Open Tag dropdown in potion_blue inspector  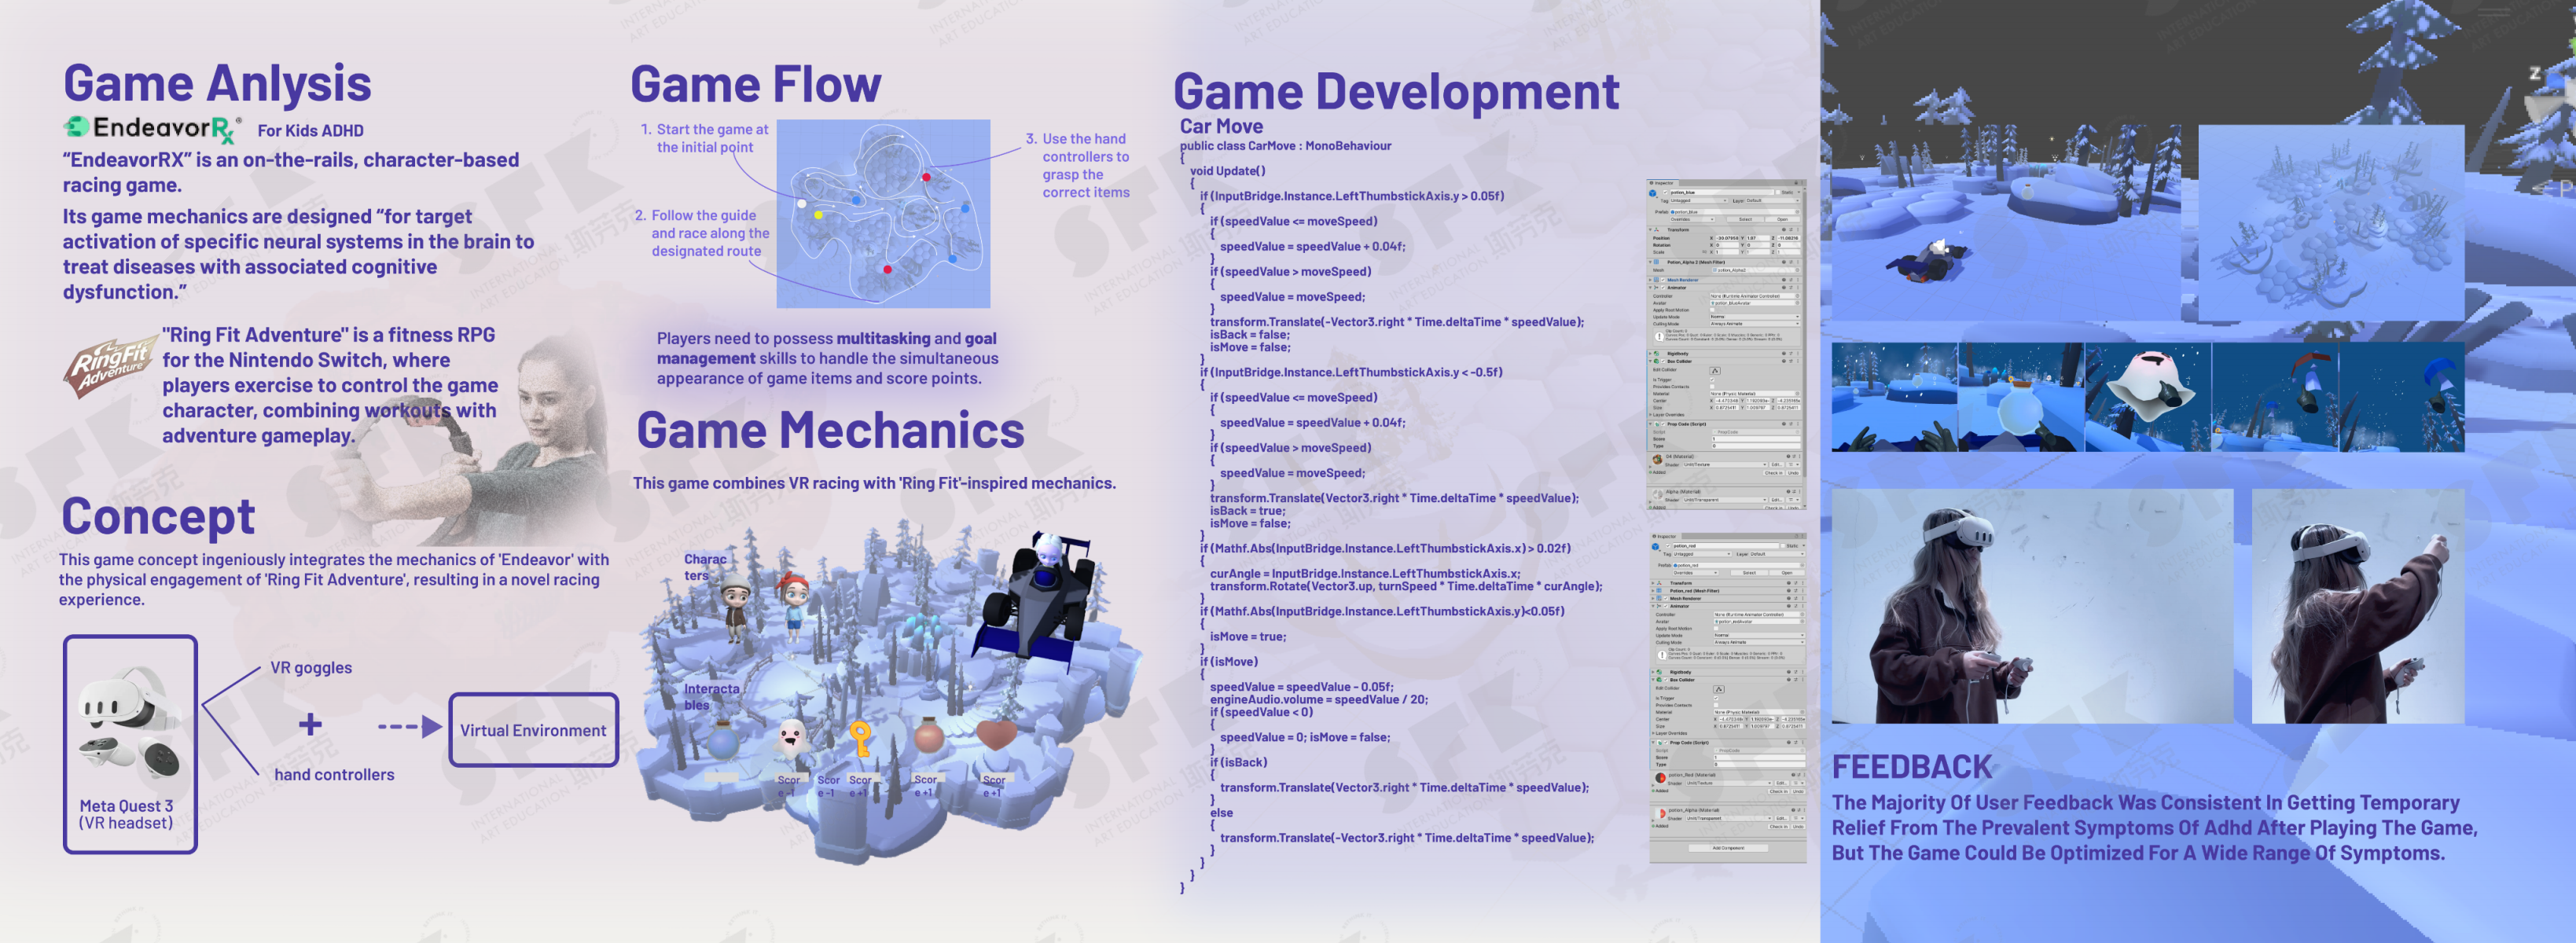click(x=1699, y=201)
